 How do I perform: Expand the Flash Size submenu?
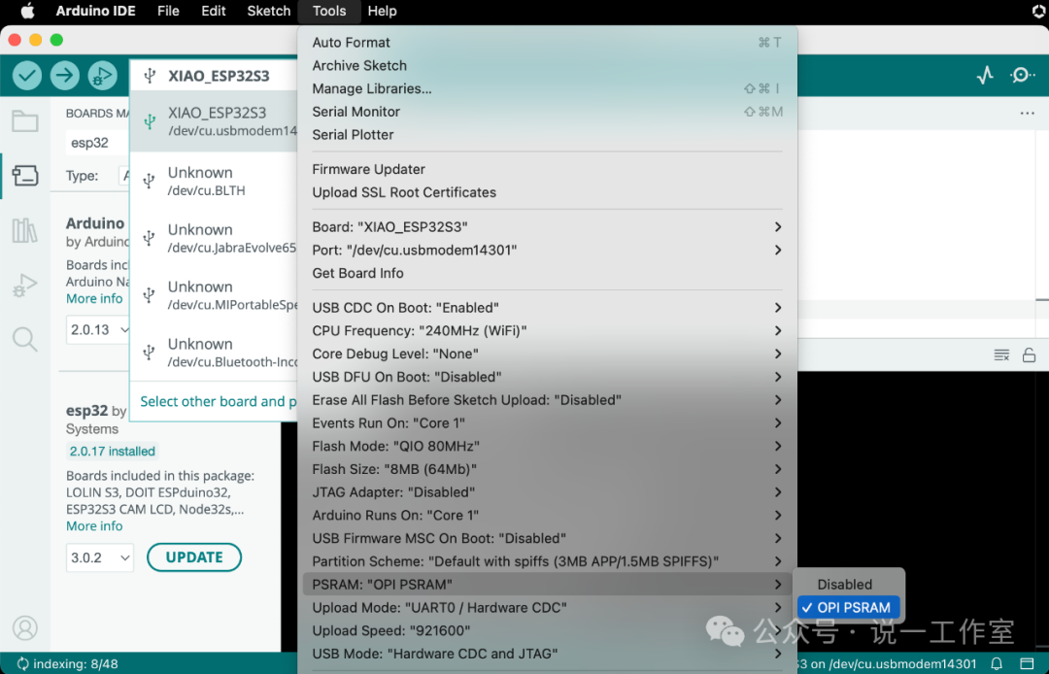click(x=547, y=469)
